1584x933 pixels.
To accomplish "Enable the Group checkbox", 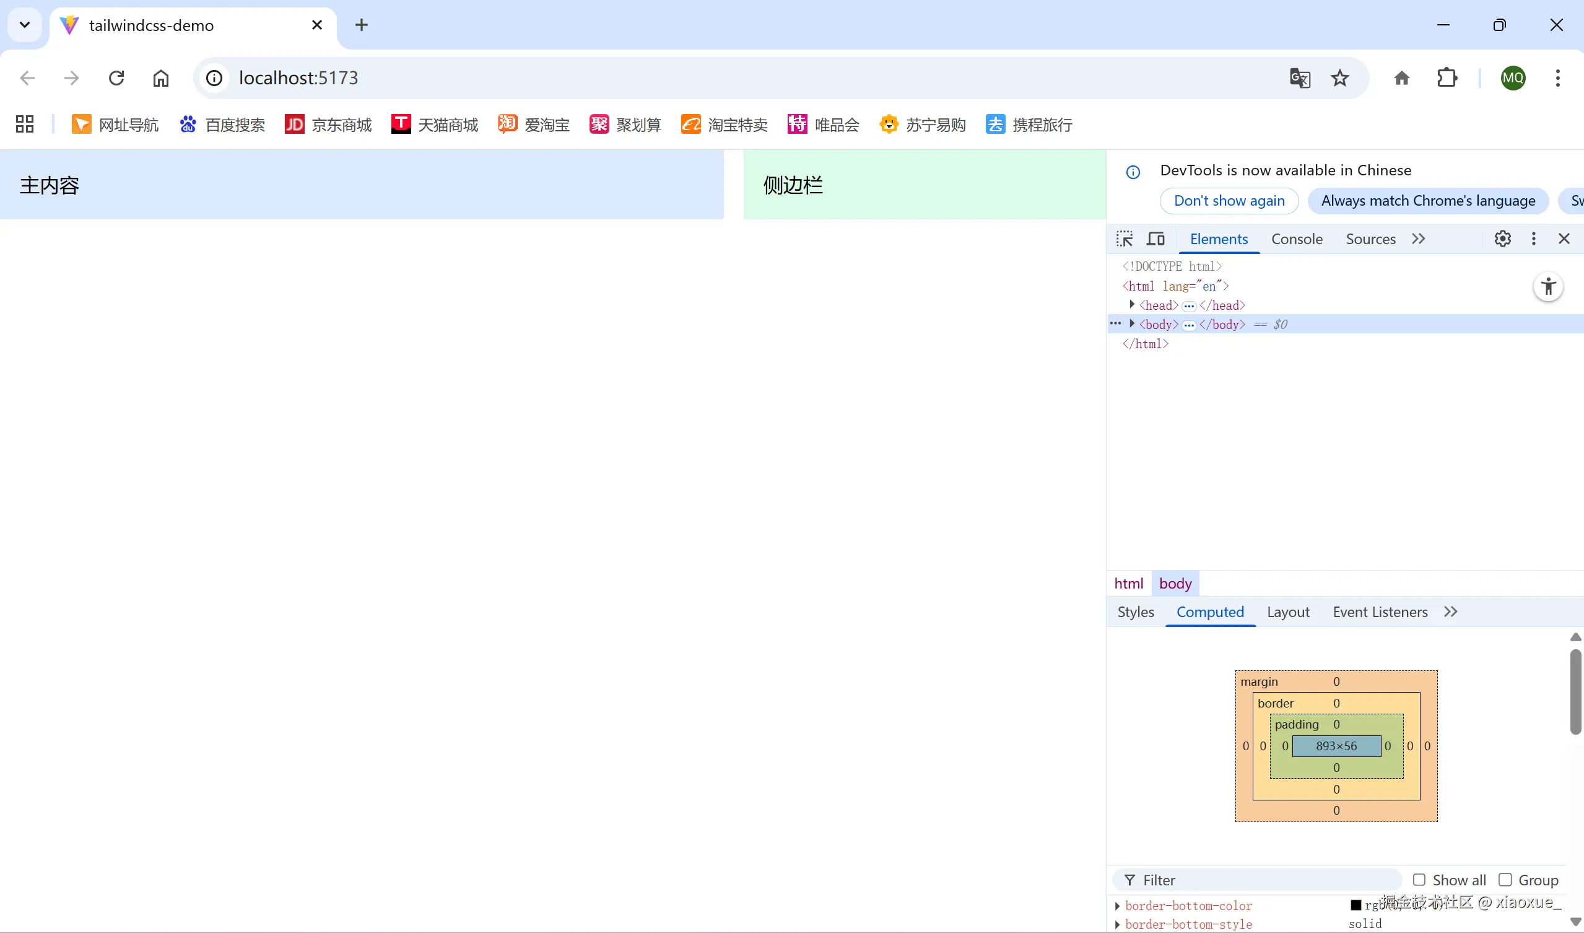I will tap(1506, 880).
